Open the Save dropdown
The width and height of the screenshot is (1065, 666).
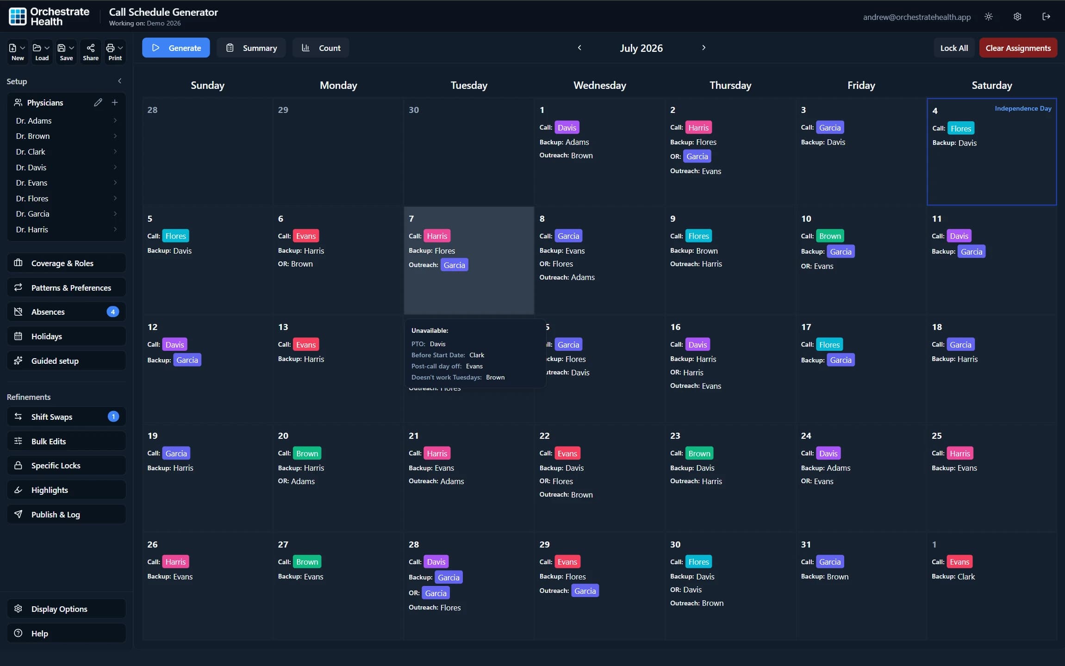(x=66, y=52)
